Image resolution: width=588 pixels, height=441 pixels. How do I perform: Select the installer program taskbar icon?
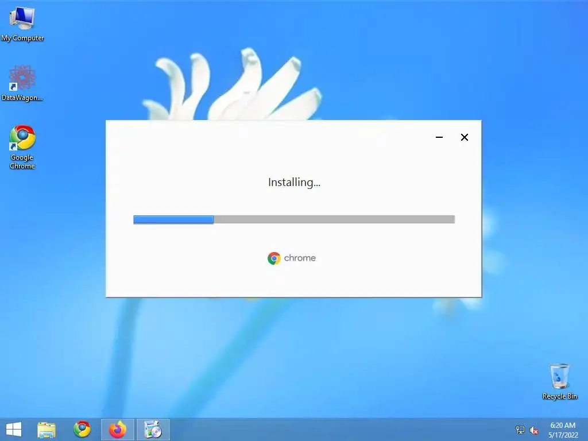pos(153,430)
